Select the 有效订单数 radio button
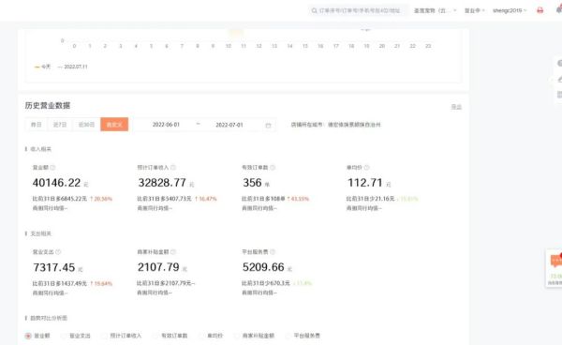Viewport: 562px width, 345px height. click(x=155, y=336)
